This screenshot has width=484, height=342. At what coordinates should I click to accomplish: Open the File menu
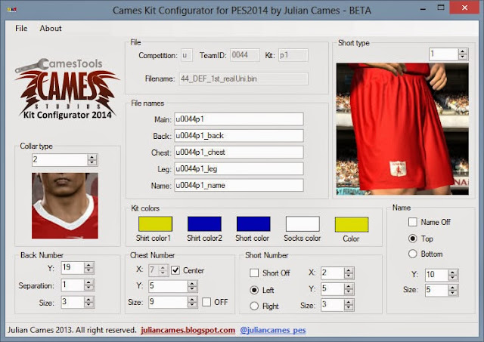(x=21, y=29)
